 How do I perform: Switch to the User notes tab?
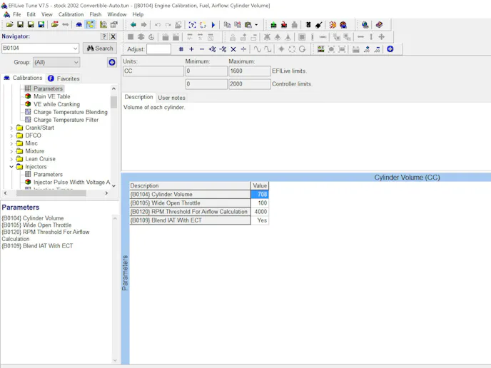(x=171, y=98)
